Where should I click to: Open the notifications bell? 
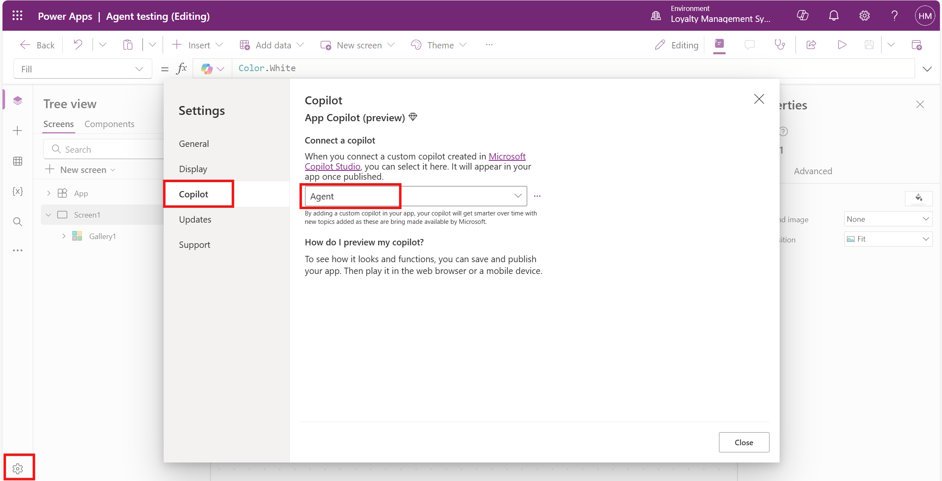(833, 16)
